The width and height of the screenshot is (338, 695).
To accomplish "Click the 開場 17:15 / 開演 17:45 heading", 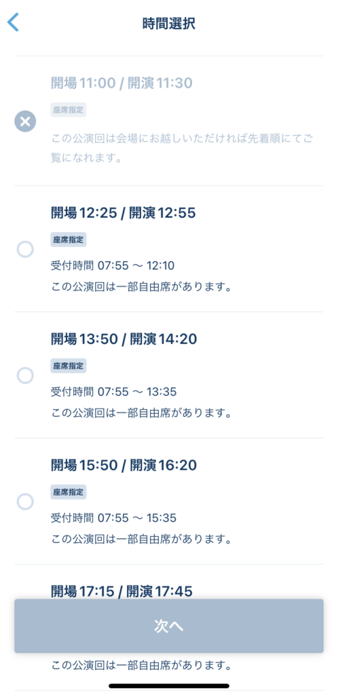I will tap(121, 591).
